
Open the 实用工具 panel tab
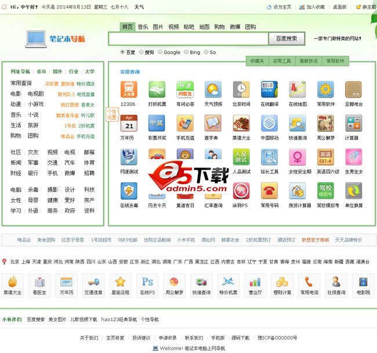(x=282, y=61)
